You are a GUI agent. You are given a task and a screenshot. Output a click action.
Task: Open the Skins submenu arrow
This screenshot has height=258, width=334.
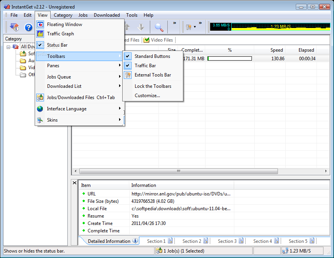pyautogui.click(x=120, y=120)
